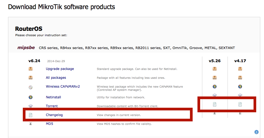Click the v4.17 version heading
Viewport: 264px width, 138px height.
pos(240,61)
